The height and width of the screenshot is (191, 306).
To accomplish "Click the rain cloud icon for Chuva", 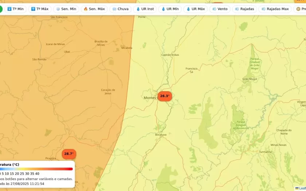I will click(114, 9).
